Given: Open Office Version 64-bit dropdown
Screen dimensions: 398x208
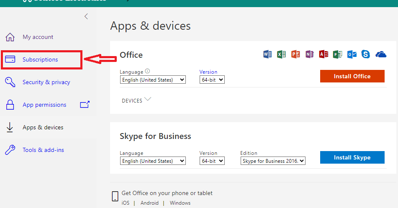Looking at the screenshot, I should pyautogui.click(x=212, y=80).
